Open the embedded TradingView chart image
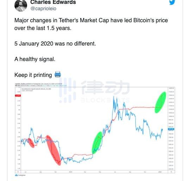This screenshot has height=181, width=189. 95,129
